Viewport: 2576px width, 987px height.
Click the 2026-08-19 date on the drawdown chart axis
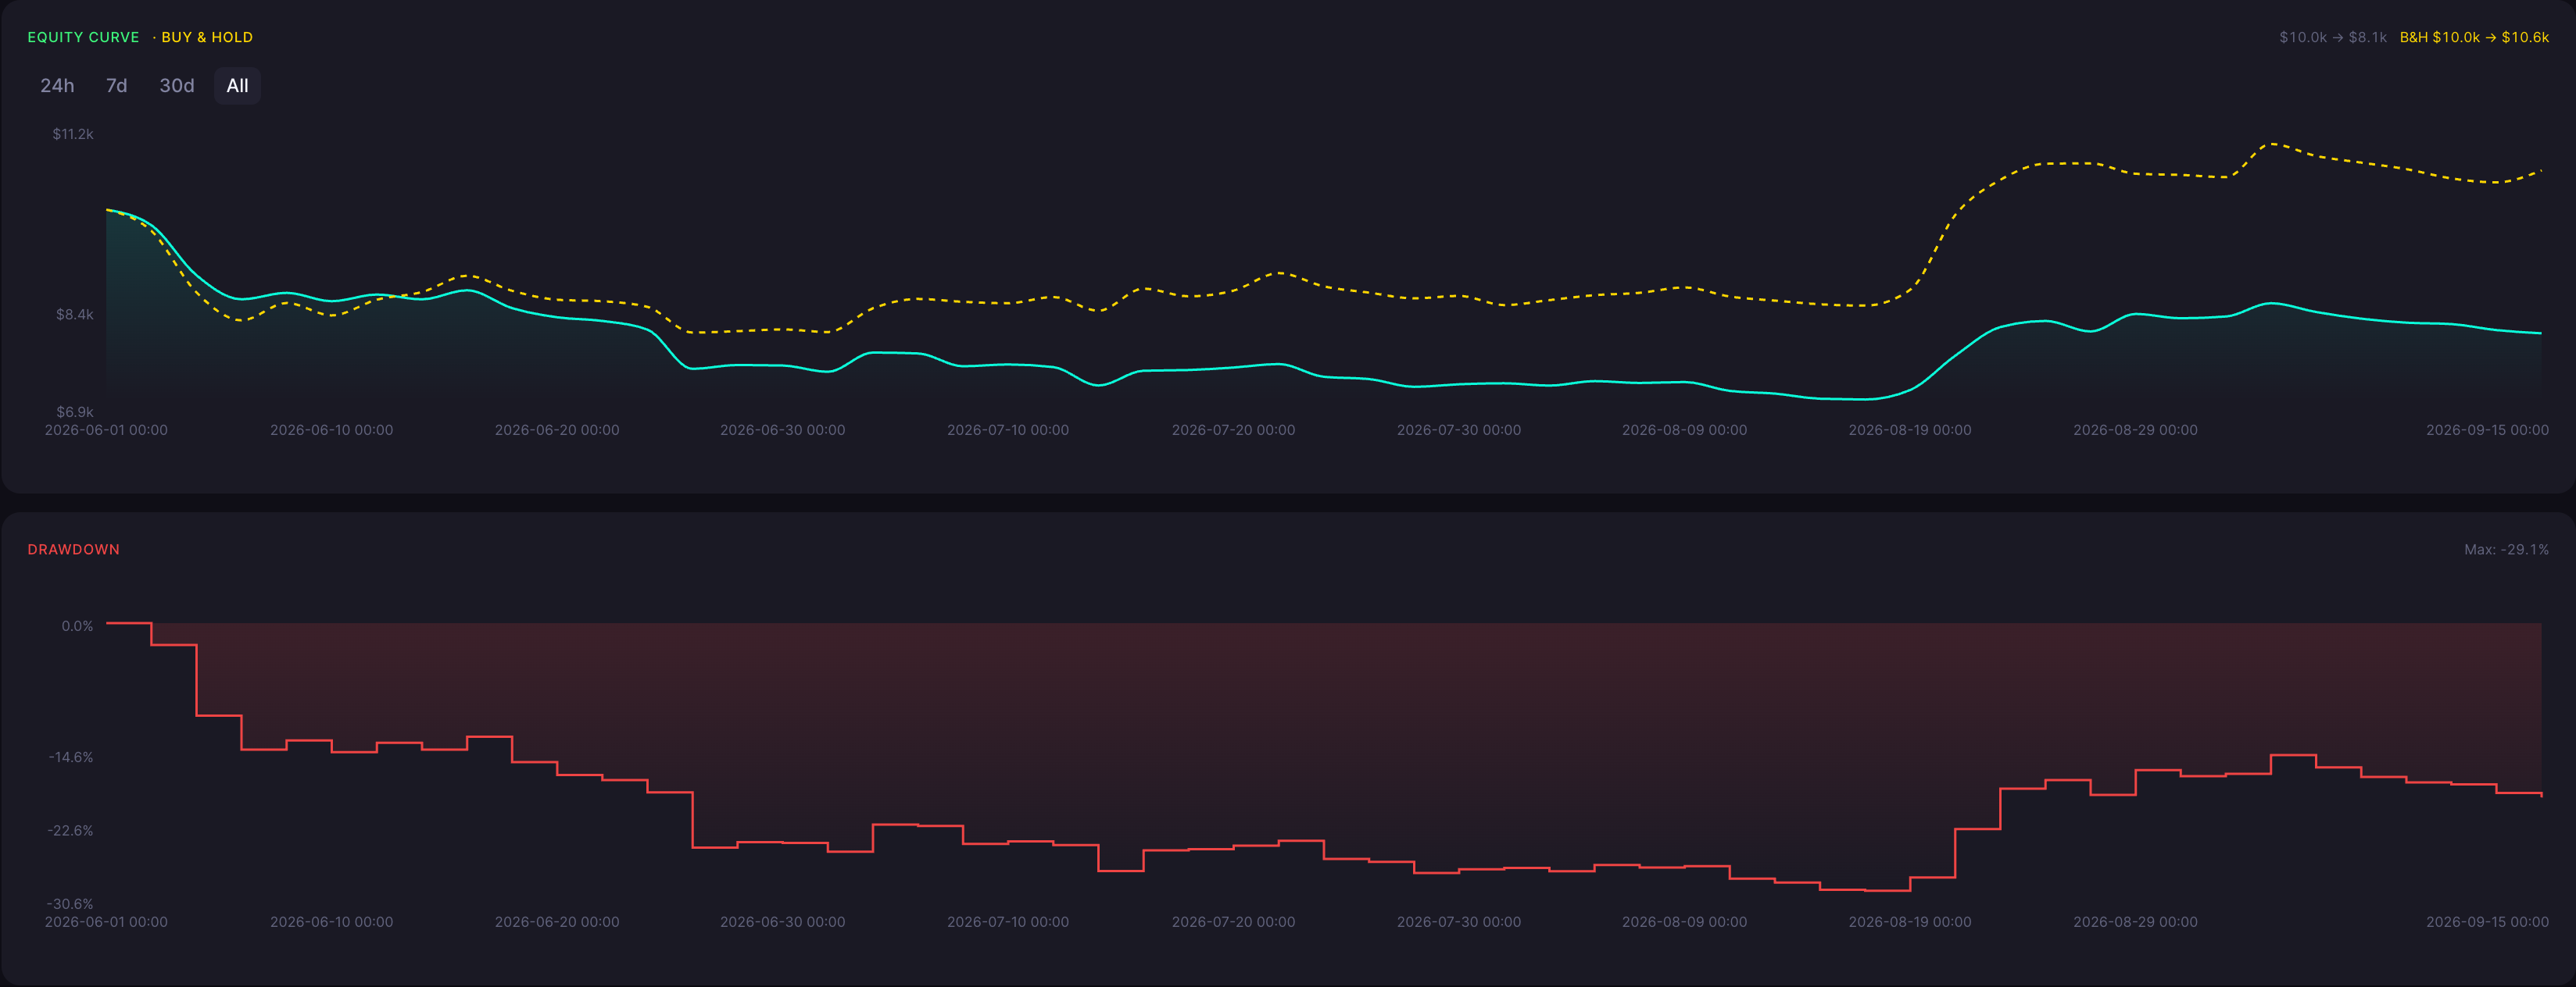coord(1910,922)
